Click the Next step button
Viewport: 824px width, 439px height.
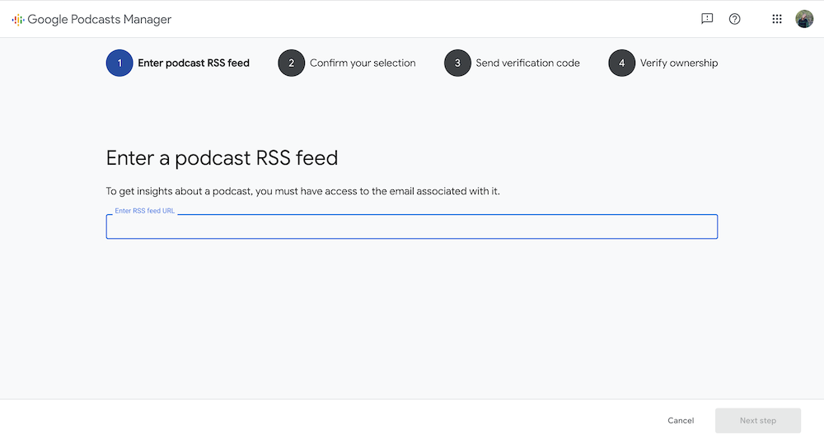(758, 420)
